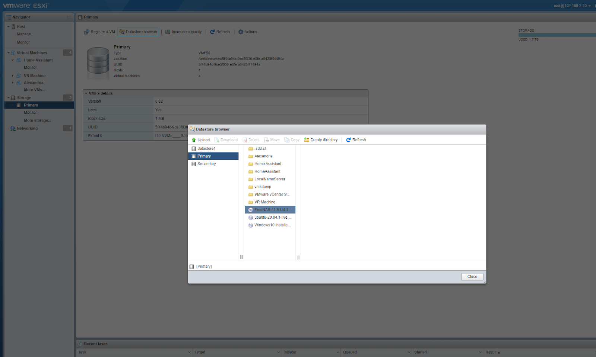Select the Primary datastore in the dialog list
The image size is (596, 357).
(x=213, y=156)
